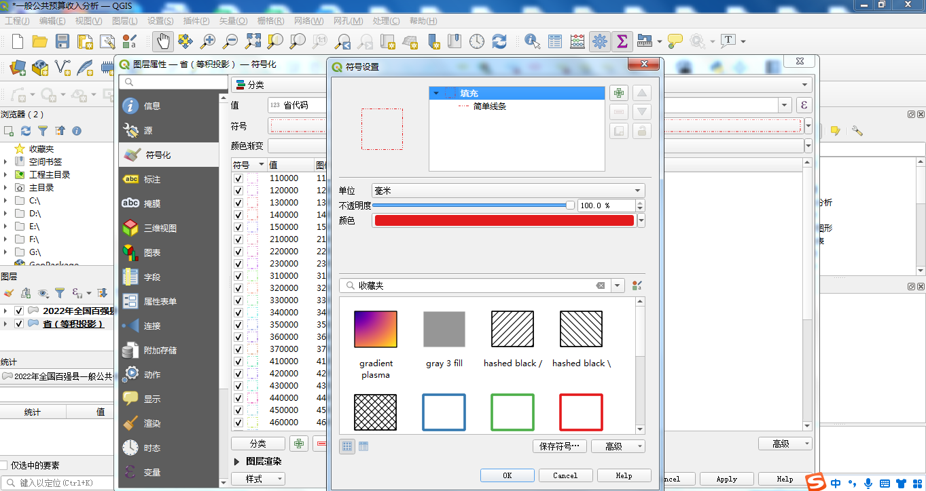Image resolution: width=926 pixels, height=491 pixels.
Task: Uncheck the category row 460000 checkbox
Action: click(x=238, y=423)
